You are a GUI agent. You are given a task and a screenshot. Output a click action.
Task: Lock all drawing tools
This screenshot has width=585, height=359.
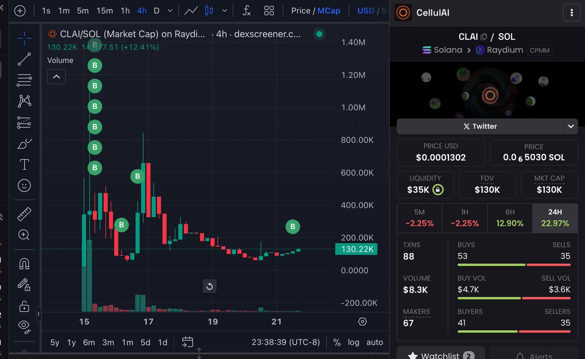24,306
